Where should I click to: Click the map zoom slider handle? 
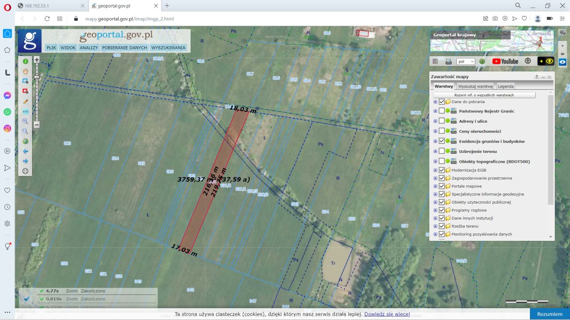coord(37,77)
